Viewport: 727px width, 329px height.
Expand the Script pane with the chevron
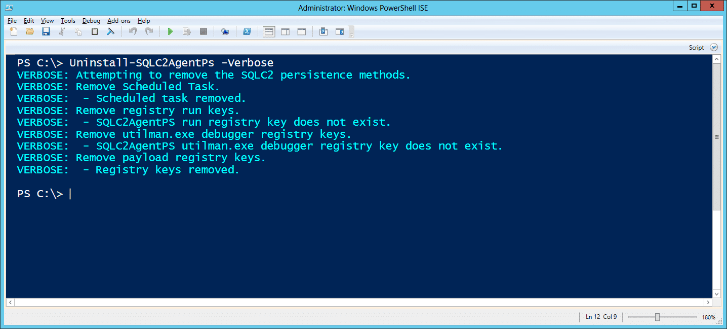click(714, 47)
